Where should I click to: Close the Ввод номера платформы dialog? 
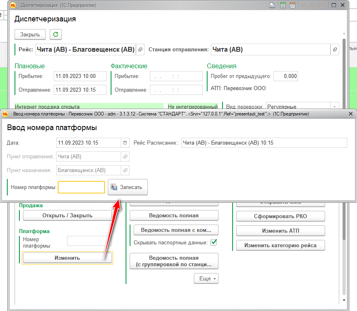[351, 114]
